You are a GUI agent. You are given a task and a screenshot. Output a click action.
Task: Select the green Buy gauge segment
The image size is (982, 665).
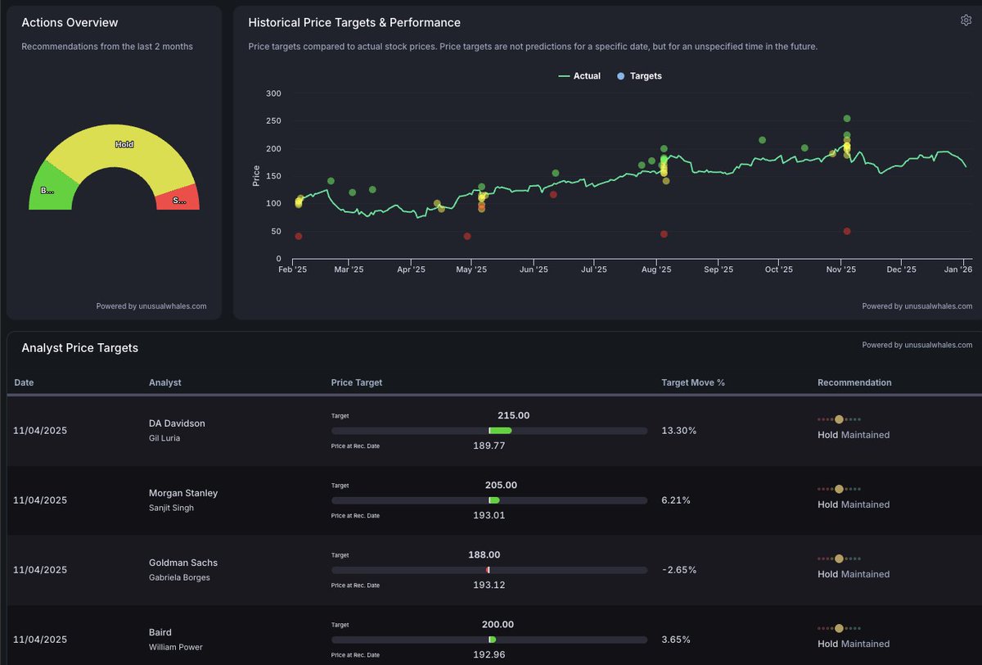pos(51,190)
